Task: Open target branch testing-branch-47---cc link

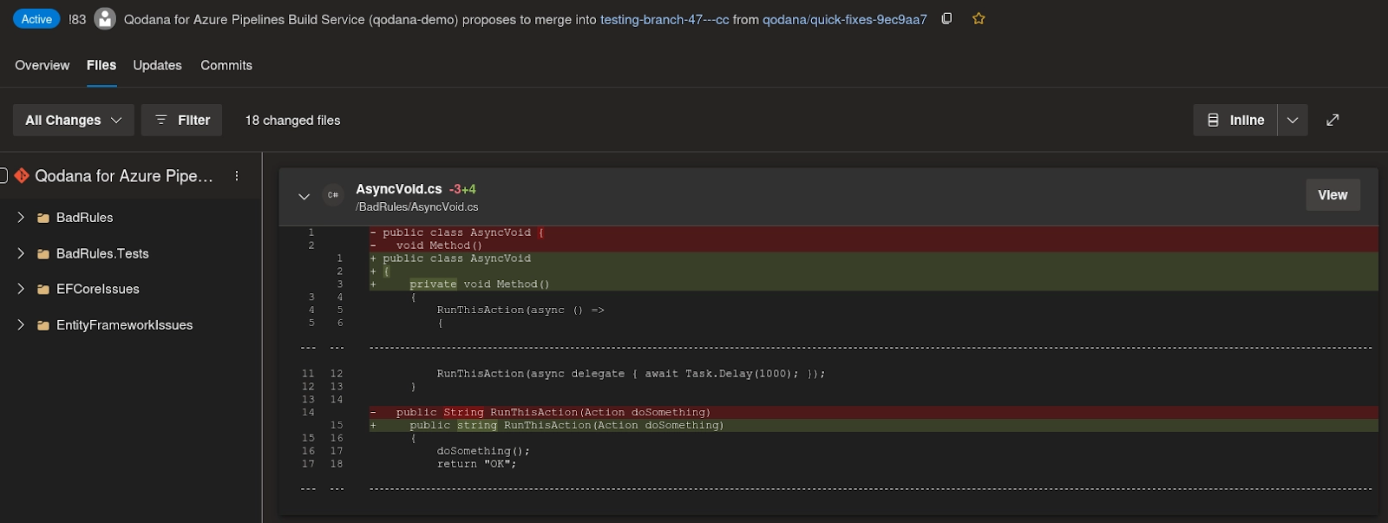Action: pos(665,19)
